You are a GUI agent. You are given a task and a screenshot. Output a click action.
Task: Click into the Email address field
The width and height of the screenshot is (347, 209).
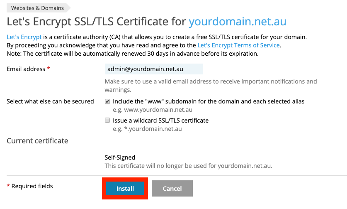pyautogui.click(x=153, y=69)
